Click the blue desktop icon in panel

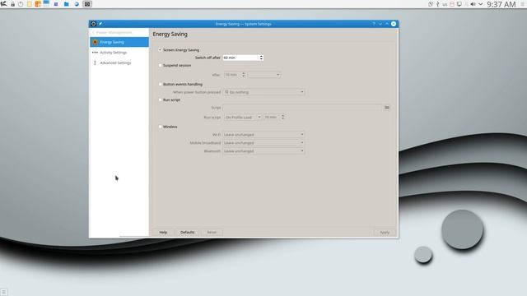(x=46, y=3)
